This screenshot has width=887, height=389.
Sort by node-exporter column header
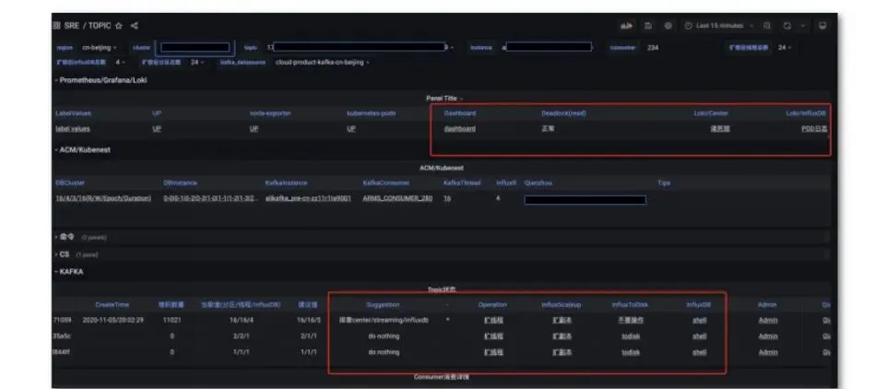click(270, 113)
